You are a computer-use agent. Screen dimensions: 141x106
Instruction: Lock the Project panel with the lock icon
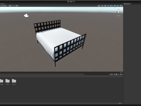click(121, 73)
